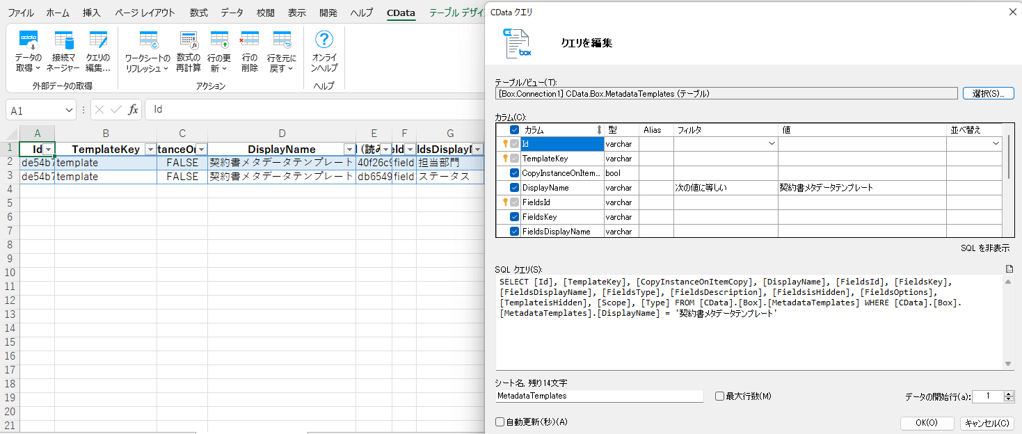Viewport: 1022px width, 434px height.
Task: Click the 選択(S)... button
Action: tap(988, 93)
